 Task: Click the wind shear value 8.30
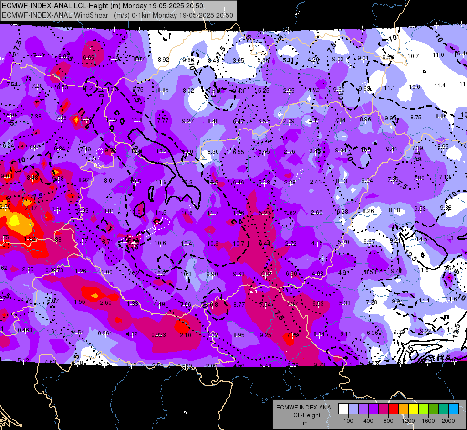213,152
